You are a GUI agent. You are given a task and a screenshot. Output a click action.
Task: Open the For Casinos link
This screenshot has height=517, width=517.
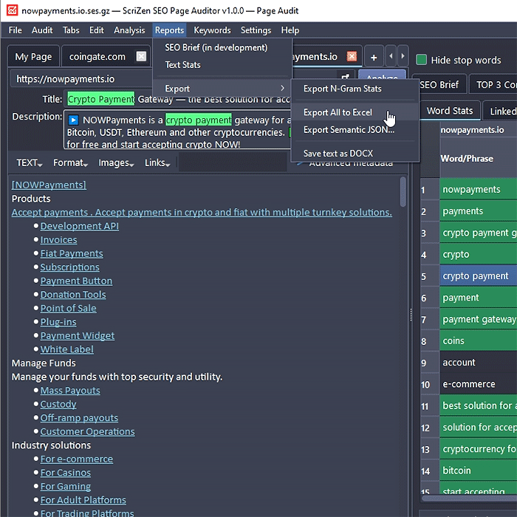65,473
